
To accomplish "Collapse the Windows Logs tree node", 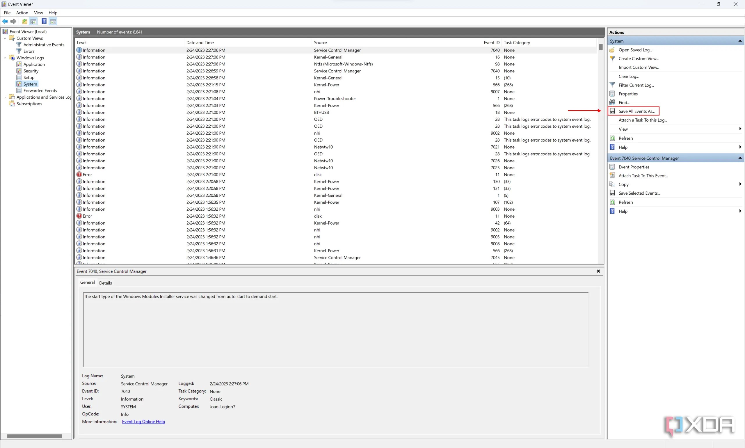I will point(5,57).
